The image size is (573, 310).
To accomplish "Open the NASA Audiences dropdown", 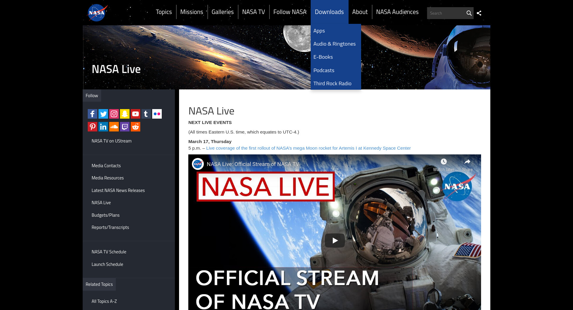I will 397,12.
